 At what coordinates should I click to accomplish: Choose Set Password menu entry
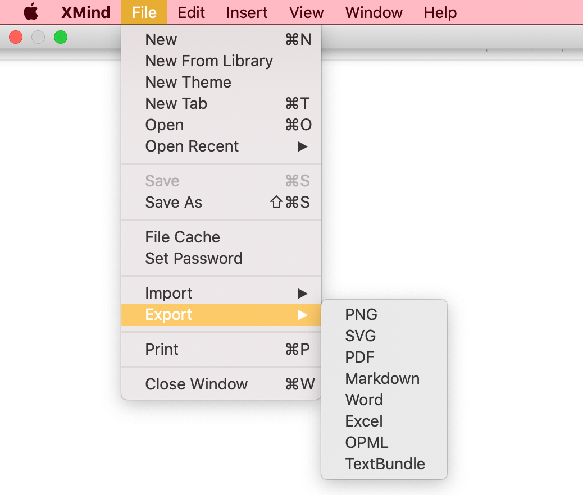click(x=221, y=259)
